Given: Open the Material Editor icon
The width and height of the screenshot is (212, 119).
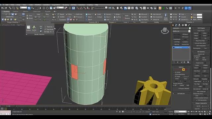Looking at the screenshot, I should coord(137,8).
